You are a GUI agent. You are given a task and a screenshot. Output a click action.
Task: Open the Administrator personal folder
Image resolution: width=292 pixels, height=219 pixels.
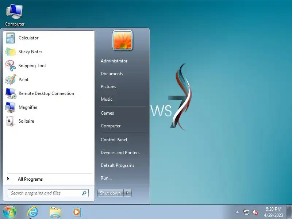114,61
